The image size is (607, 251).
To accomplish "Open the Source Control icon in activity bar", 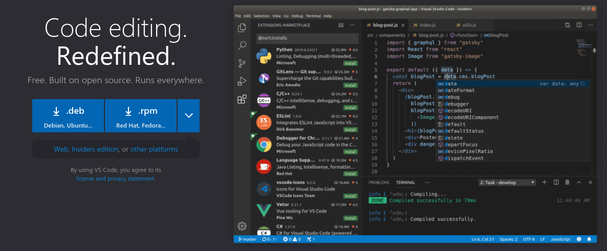I will 242,63.
